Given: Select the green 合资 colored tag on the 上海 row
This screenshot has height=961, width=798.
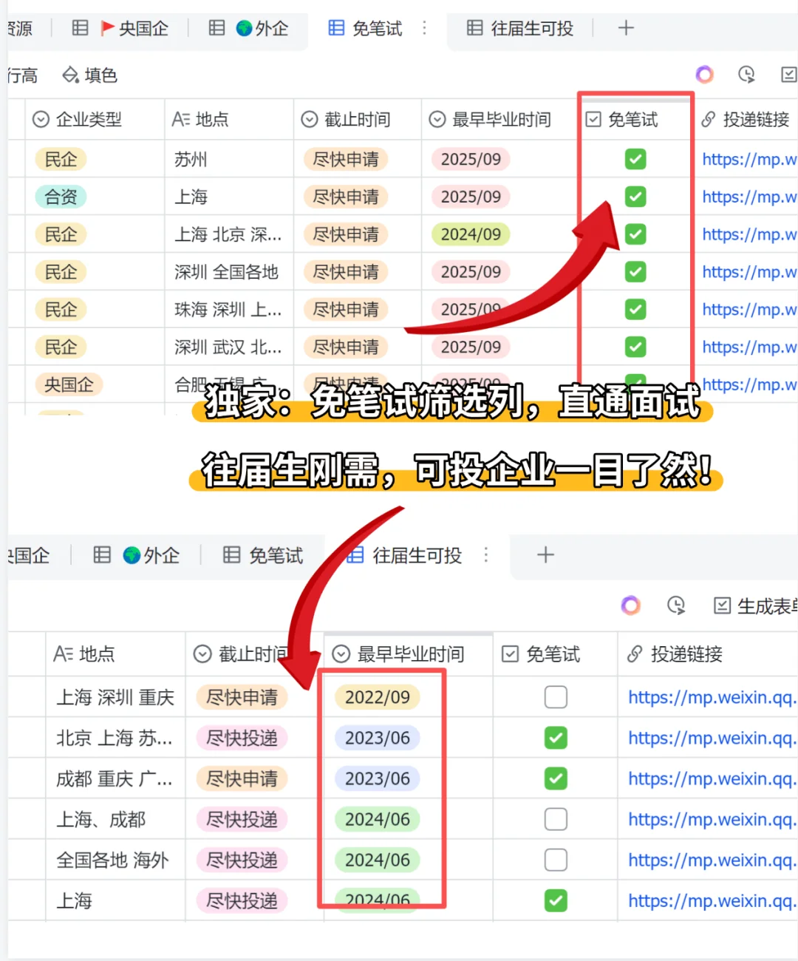Looking at the screenshot, I should click(x=61, y=197).
